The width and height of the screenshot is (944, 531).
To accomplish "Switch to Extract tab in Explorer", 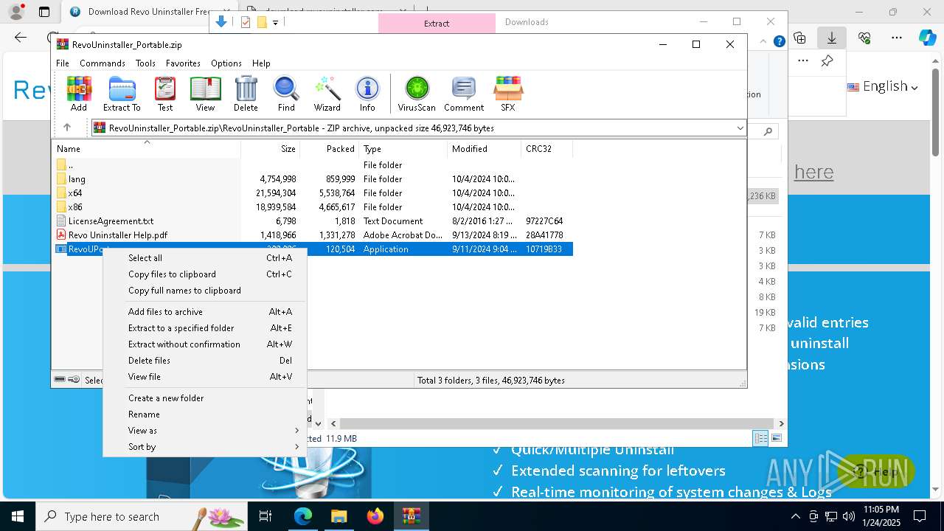I will (x=437, y=23).
